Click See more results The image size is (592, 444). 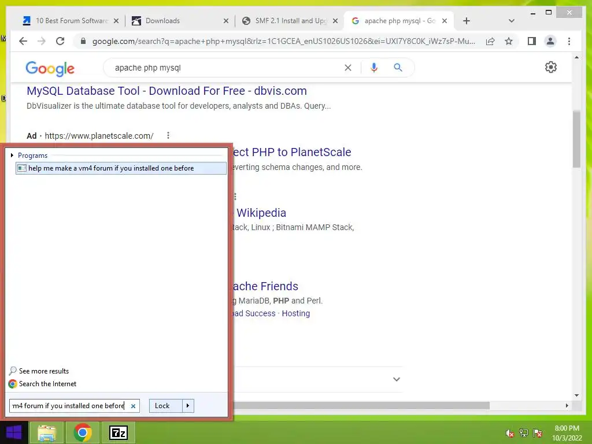[39, 371]
